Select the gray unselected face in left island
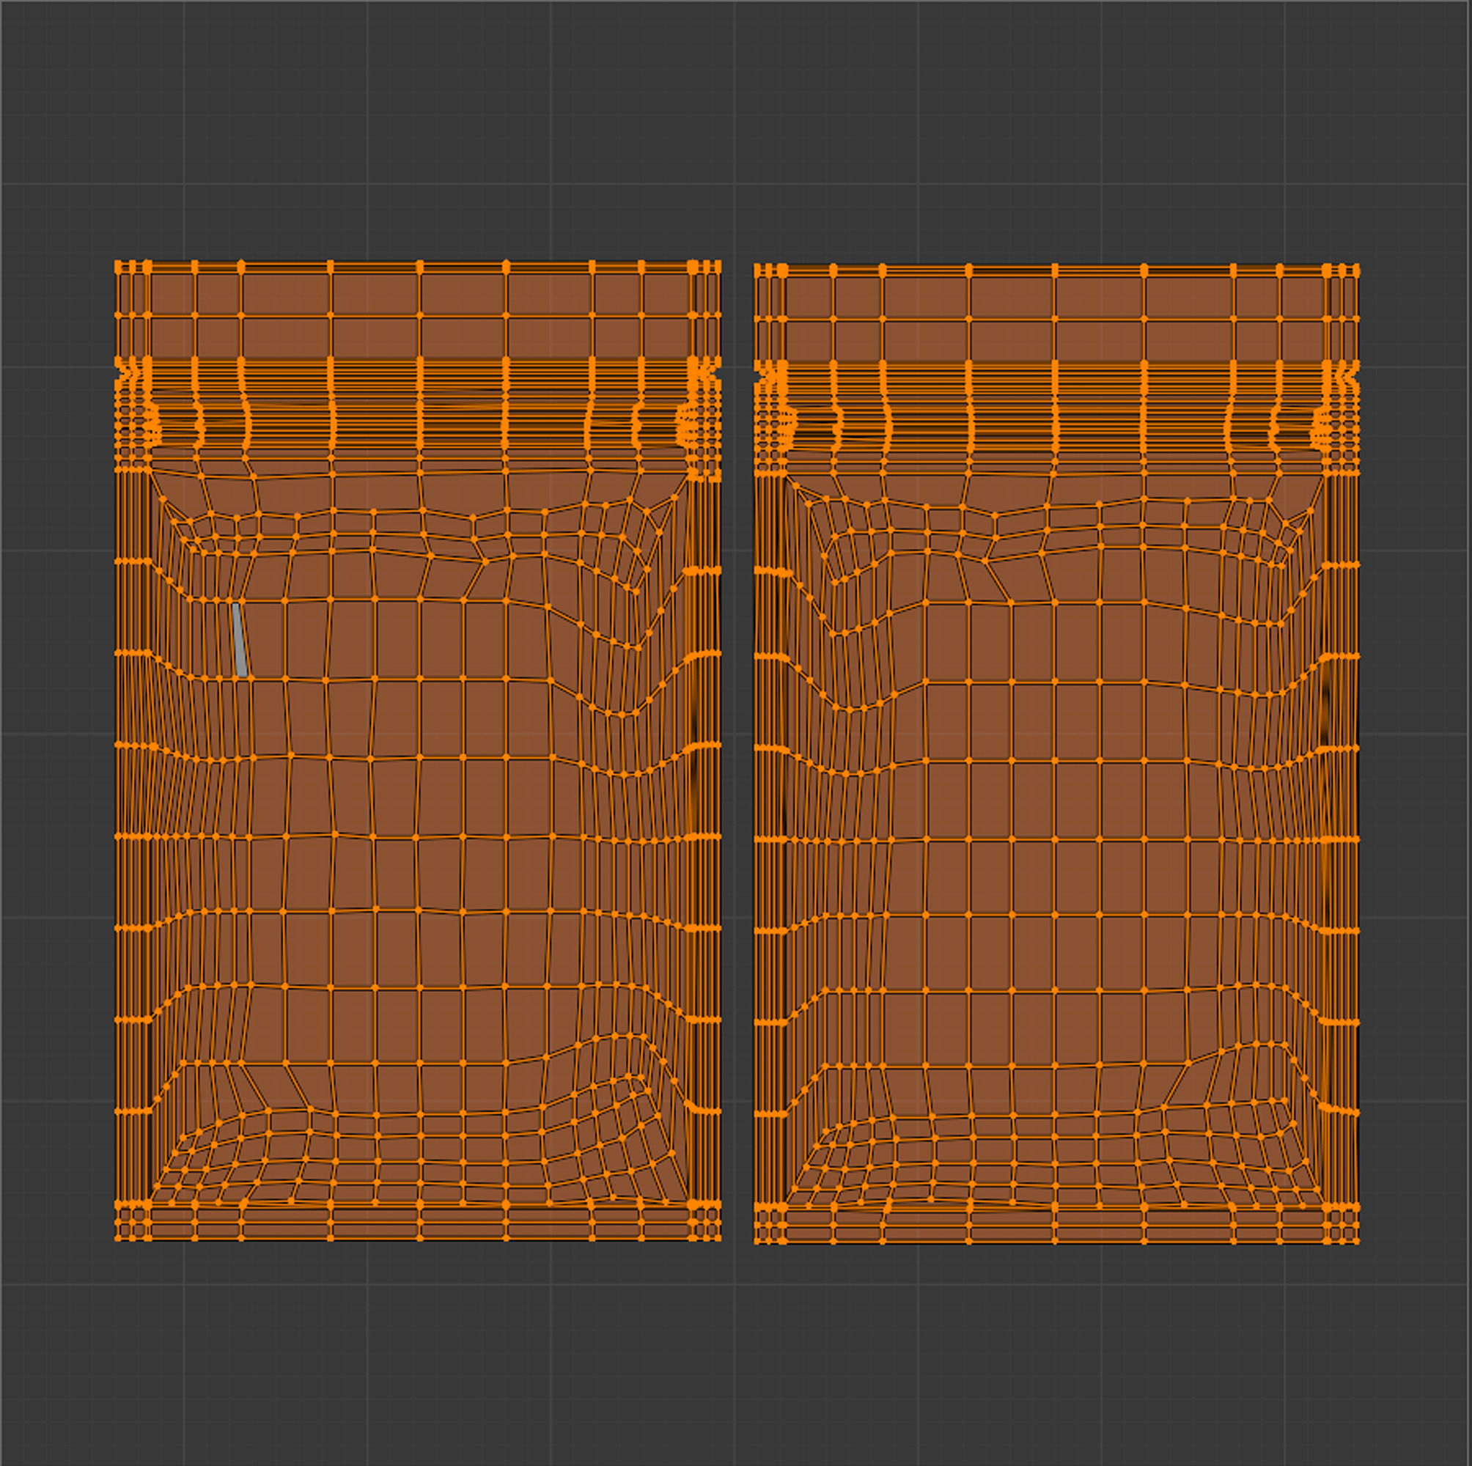1472x1466 pixels. pos(240,640)
